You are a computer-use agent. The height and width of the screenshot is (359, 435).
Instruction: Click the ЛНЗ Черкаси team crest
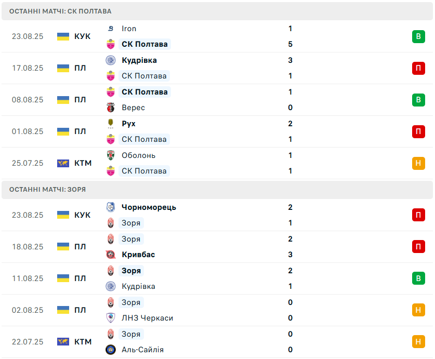tap(110, 318)
